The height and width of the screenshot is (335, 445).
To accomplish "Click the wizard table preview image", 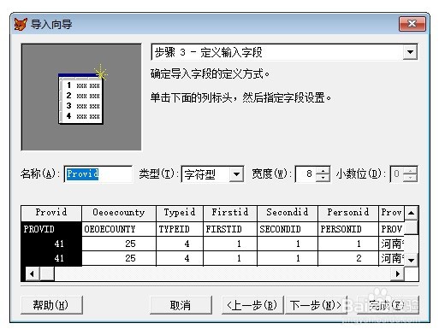I will click(81, 97).
